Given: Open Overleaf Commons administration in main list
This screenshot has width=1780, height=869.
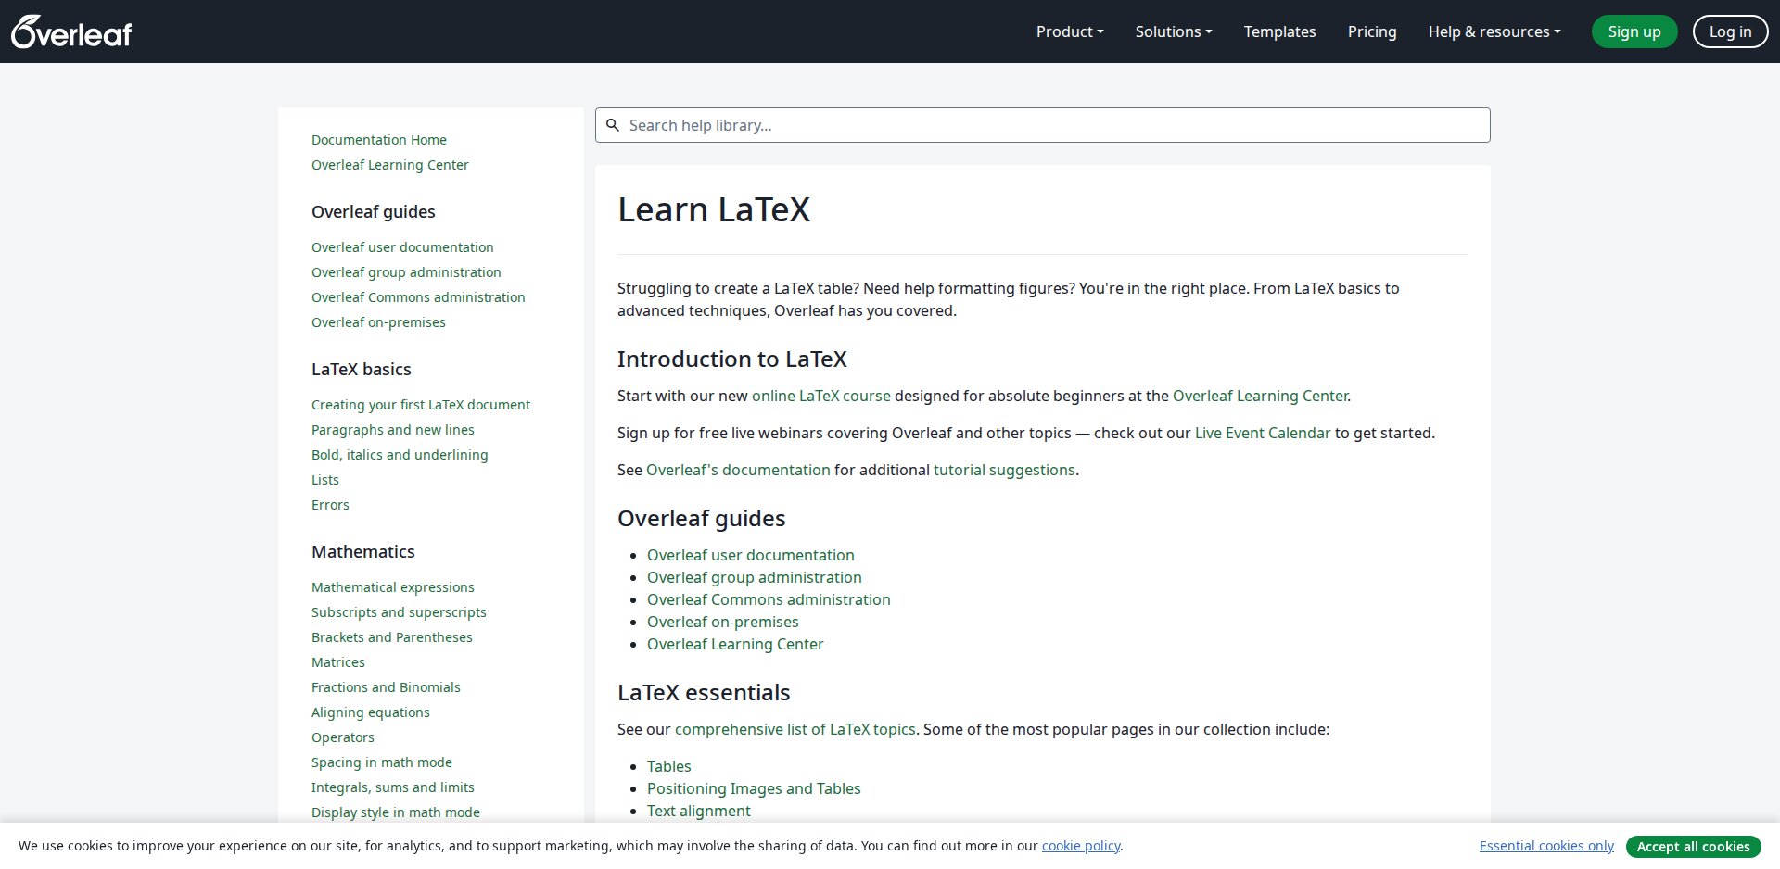Looking at the screenshot, I should pos(769,599).
